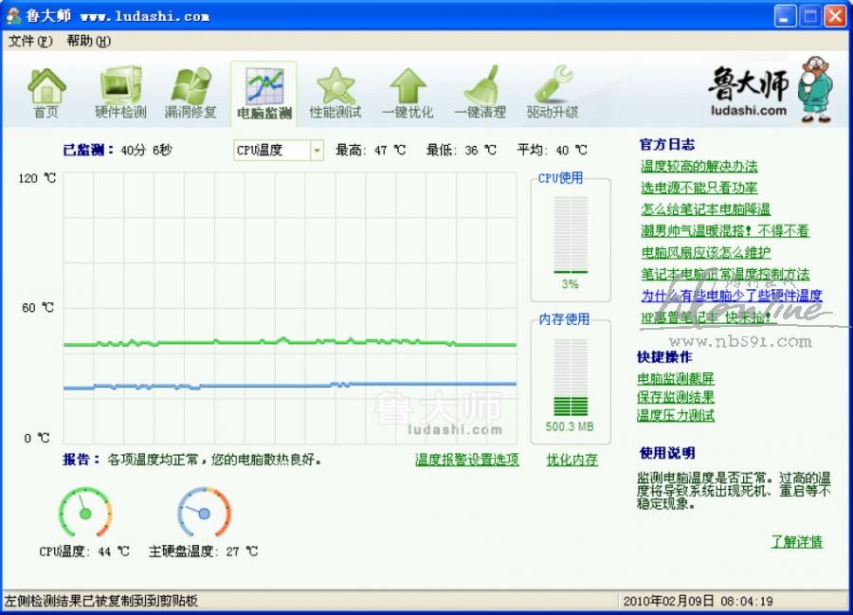This screenshot has width=853, height=615.
Task: Click 保存监测结果 link
Action: 676,397
